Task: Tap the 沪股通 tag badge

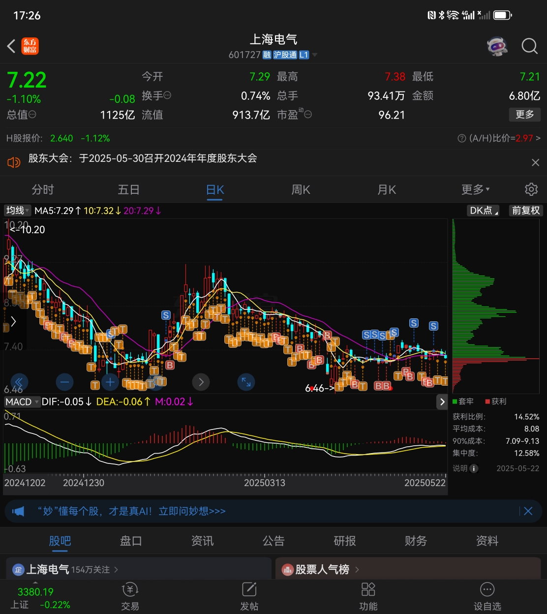Action: click(285, 55)
